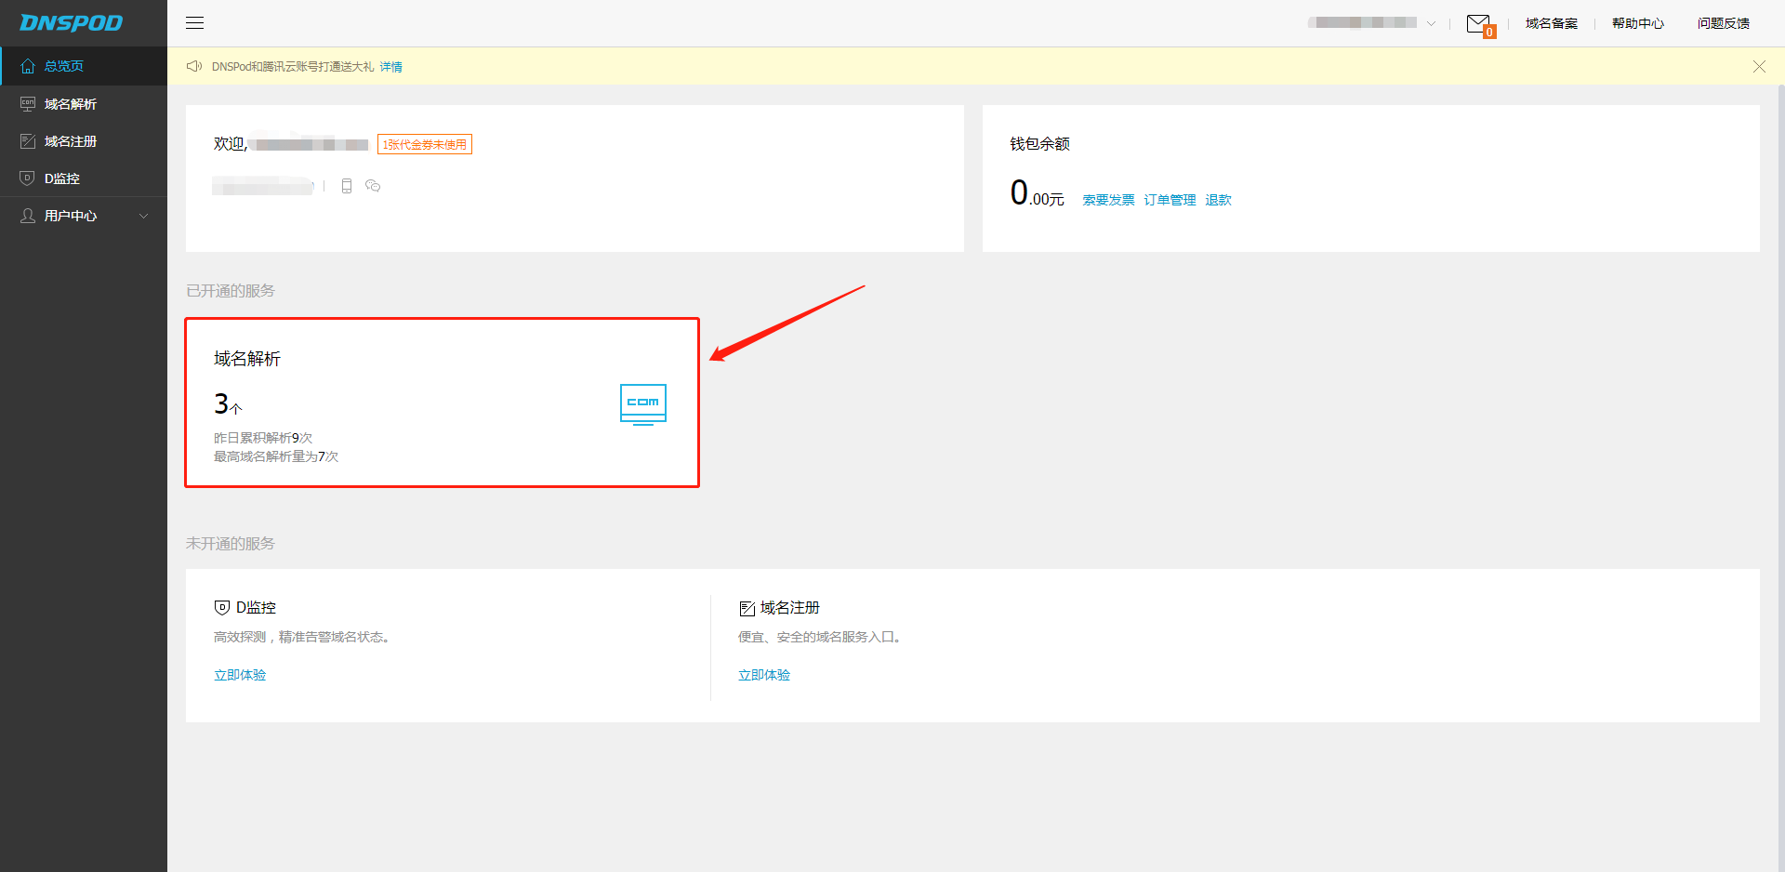
Task: Dismiss the yellow announcement banner
Action: [1759, 67]
